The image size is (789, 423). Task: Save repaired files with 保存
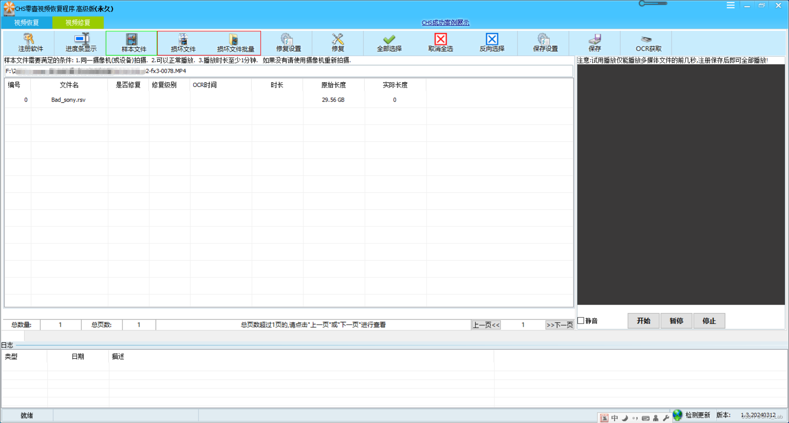595,43
